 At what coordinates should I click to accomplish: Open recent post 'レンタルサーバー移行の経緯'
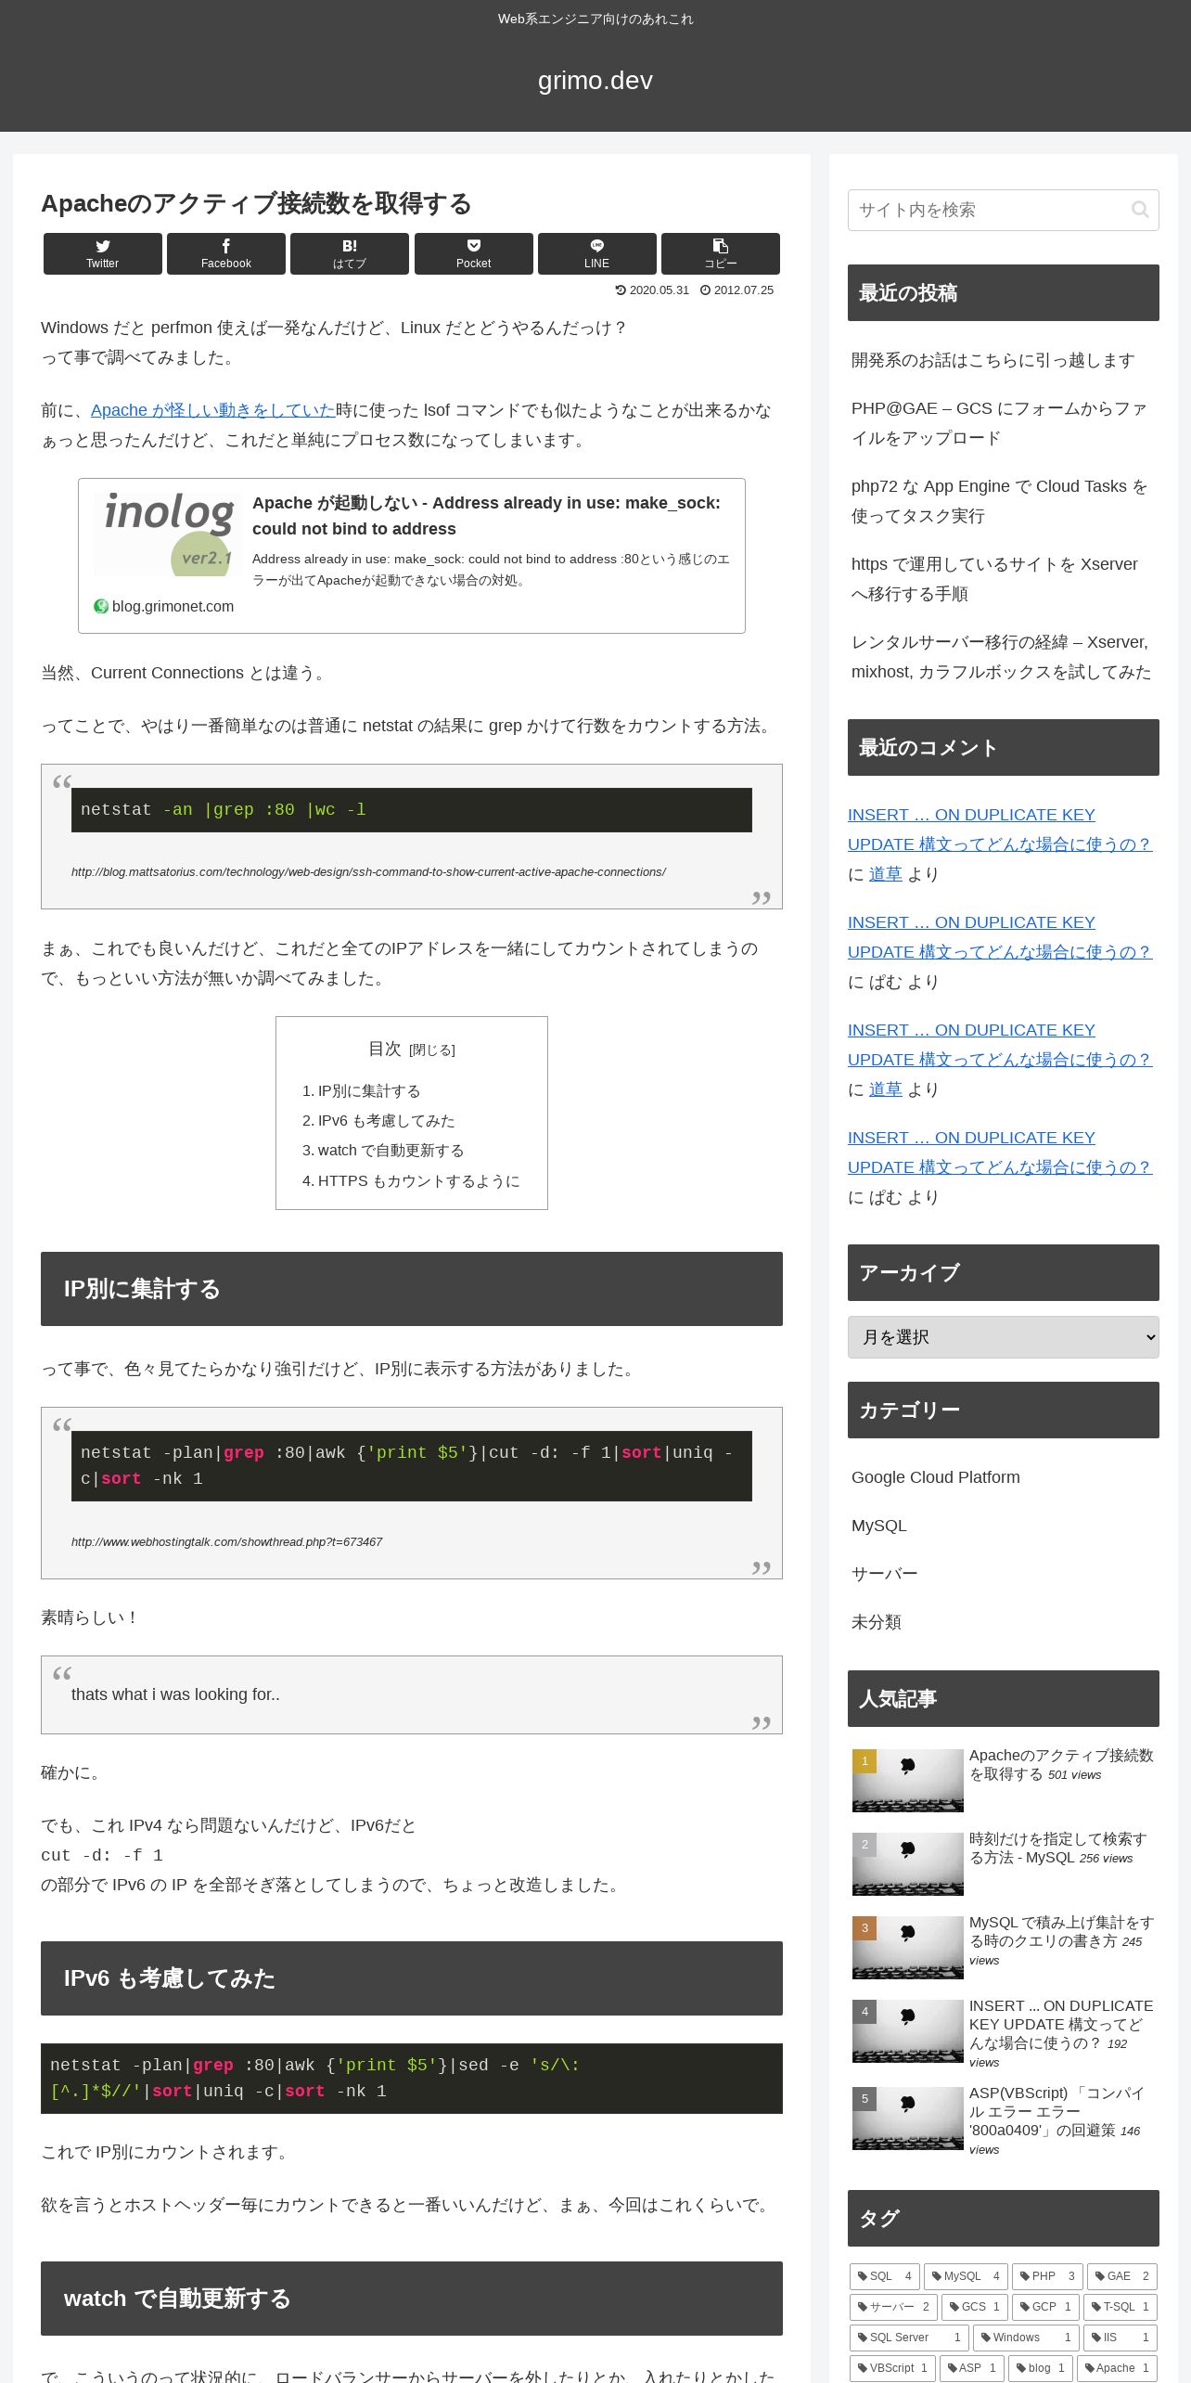(x=1002, y=657)
